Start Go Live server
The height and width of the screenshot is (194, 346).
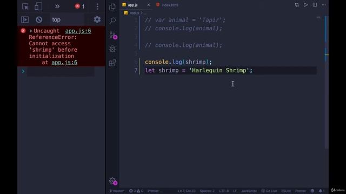click(x=269, y=191)
